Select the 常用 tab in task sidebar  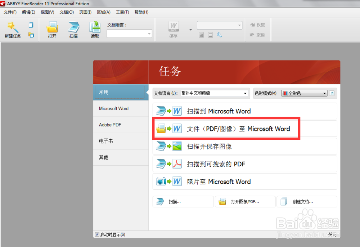121,92
